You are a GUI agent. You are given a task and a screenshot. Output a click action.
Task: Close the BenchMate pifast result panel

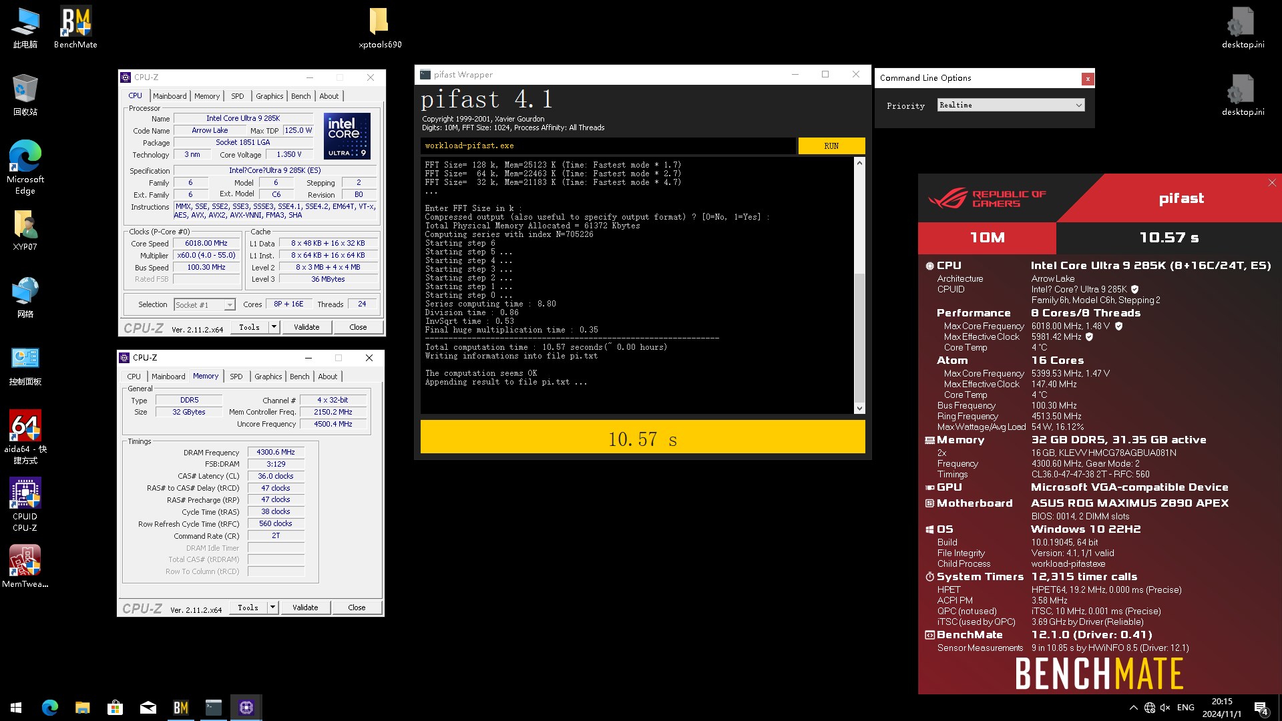pos(1272,182)
